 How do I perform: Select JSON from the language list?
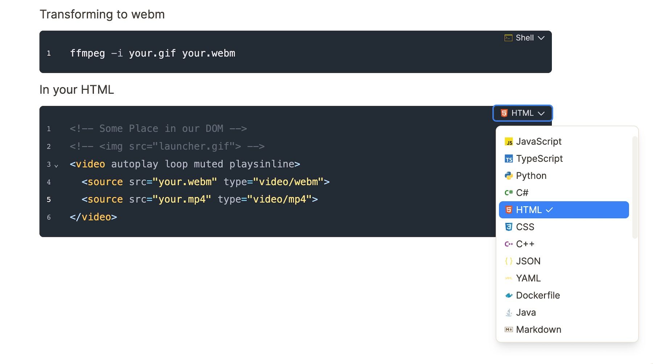528,261
